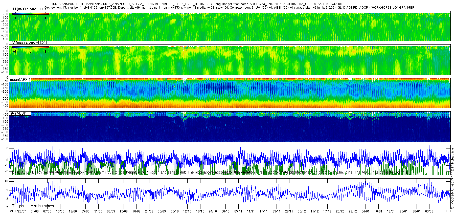
Task: Click the V velocity colorbar
Action: tap(31, 47)
